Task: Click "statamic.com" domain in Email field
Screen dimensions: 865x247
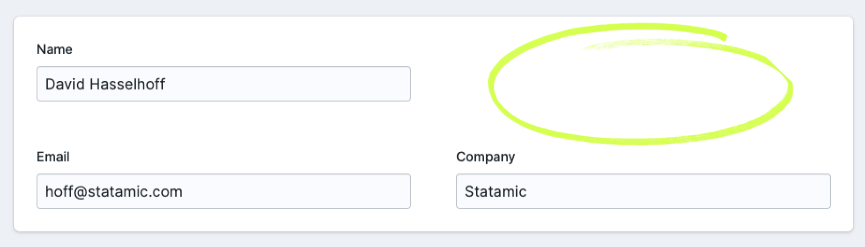Action: click(x=135, y=191)
